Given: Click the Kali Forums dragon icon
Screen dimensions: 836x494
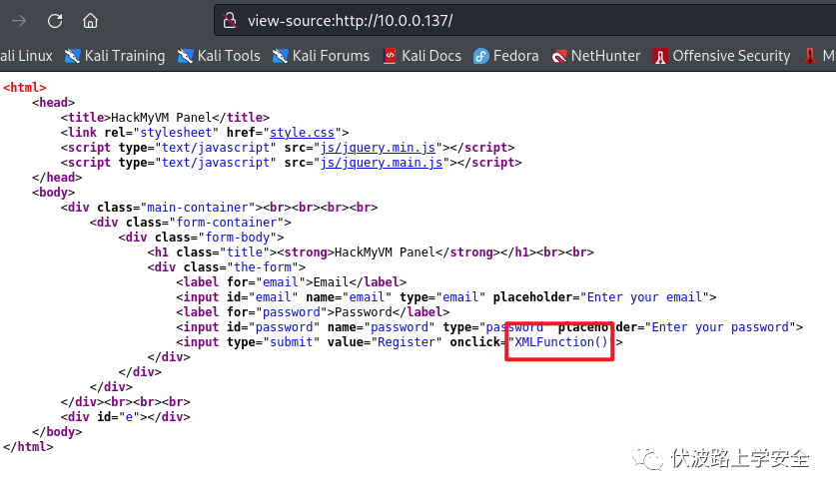Looking at the screenshot, I should click(x=280, y=56).
